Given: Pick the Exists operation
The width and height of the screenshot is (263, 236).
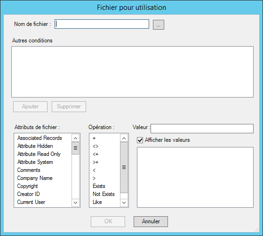Looking at the screenshot, I should 99,186.
